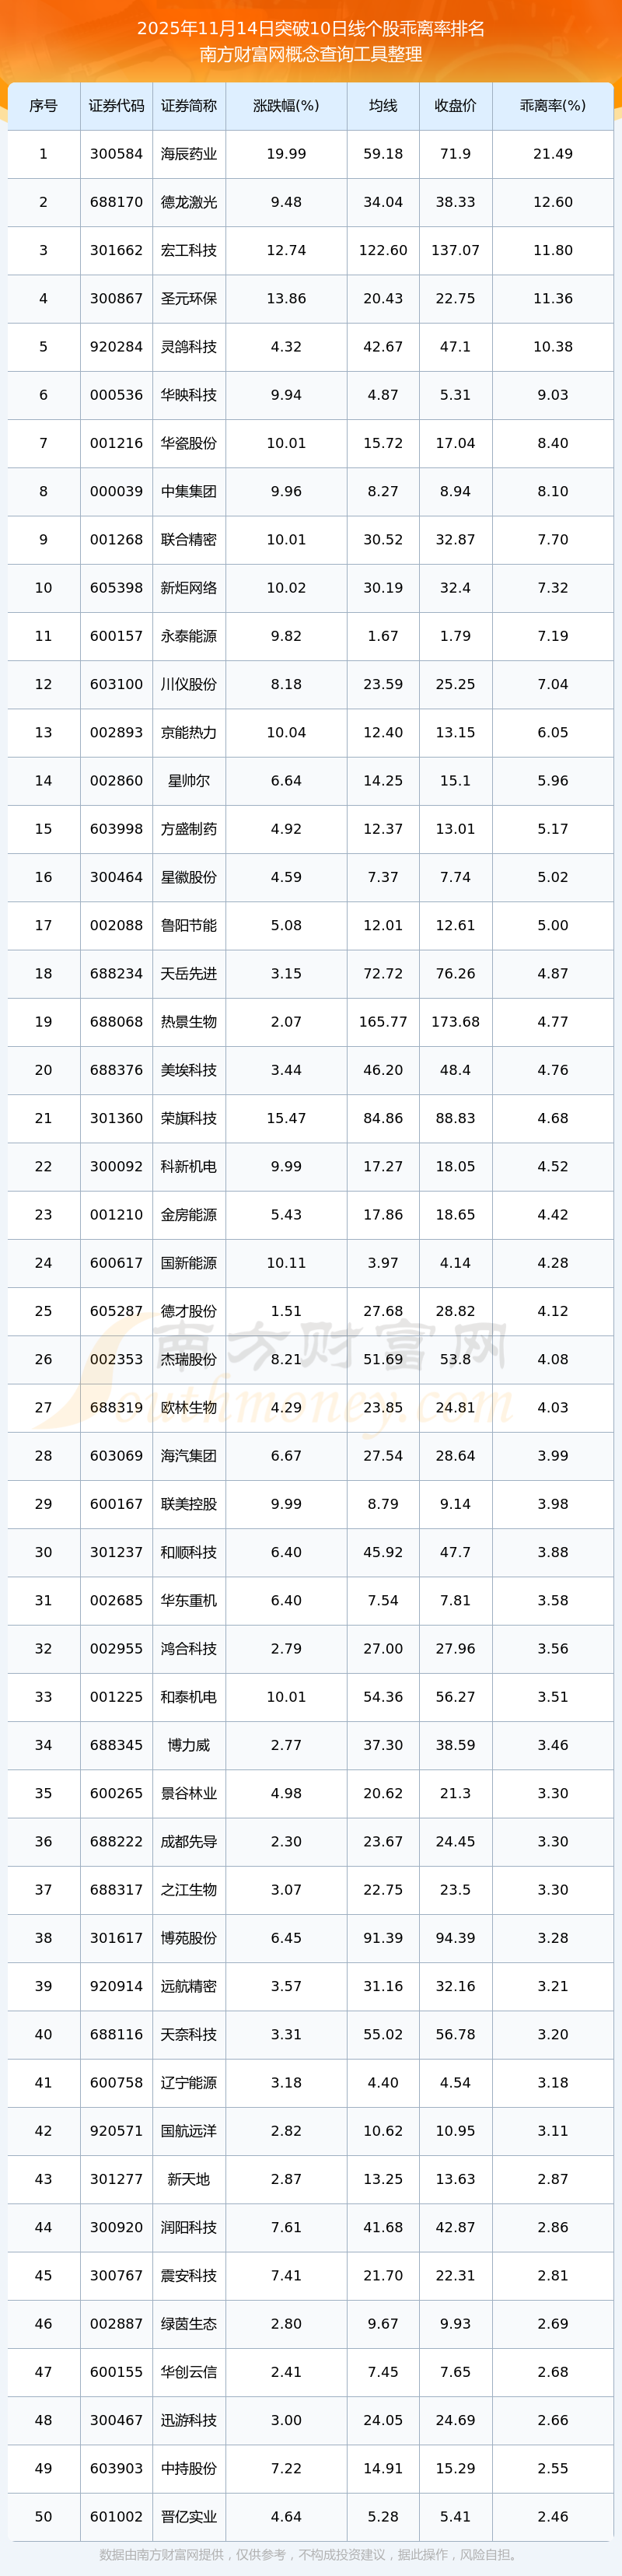Select stock code 605287
This screenshot has width=622, height=2576.
coord(116,1311)
